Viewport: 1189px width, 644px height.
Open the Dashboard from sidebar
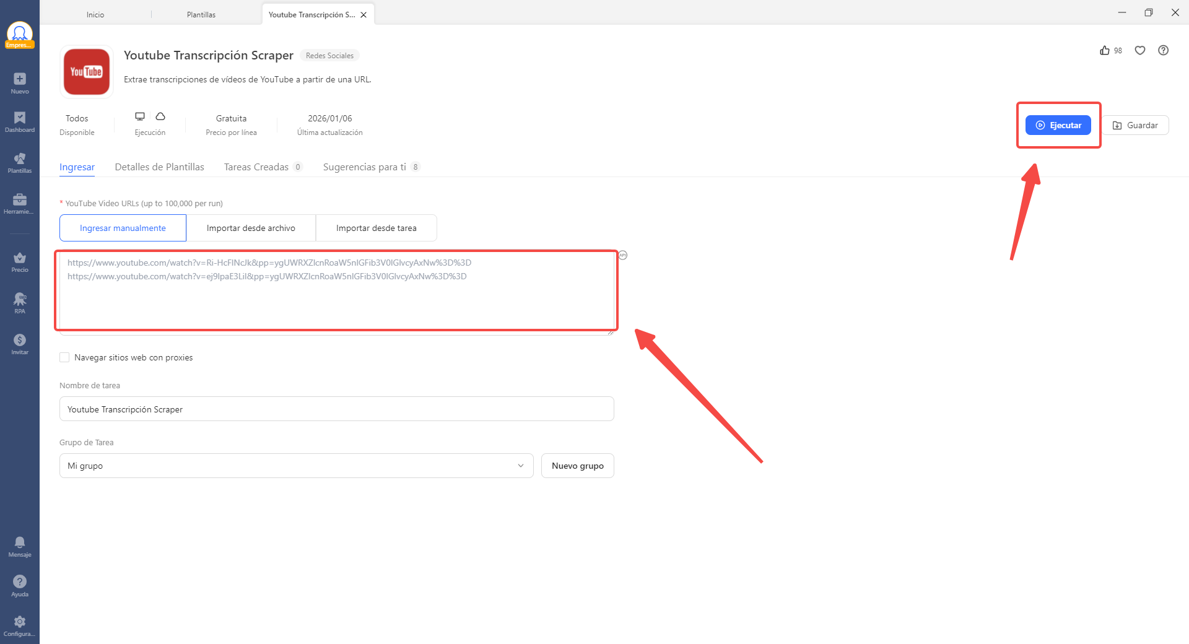point(20,121)
